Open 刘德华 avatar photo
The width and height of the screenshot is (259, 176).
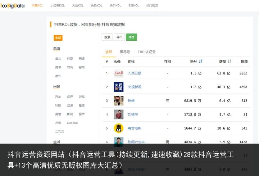119,114
